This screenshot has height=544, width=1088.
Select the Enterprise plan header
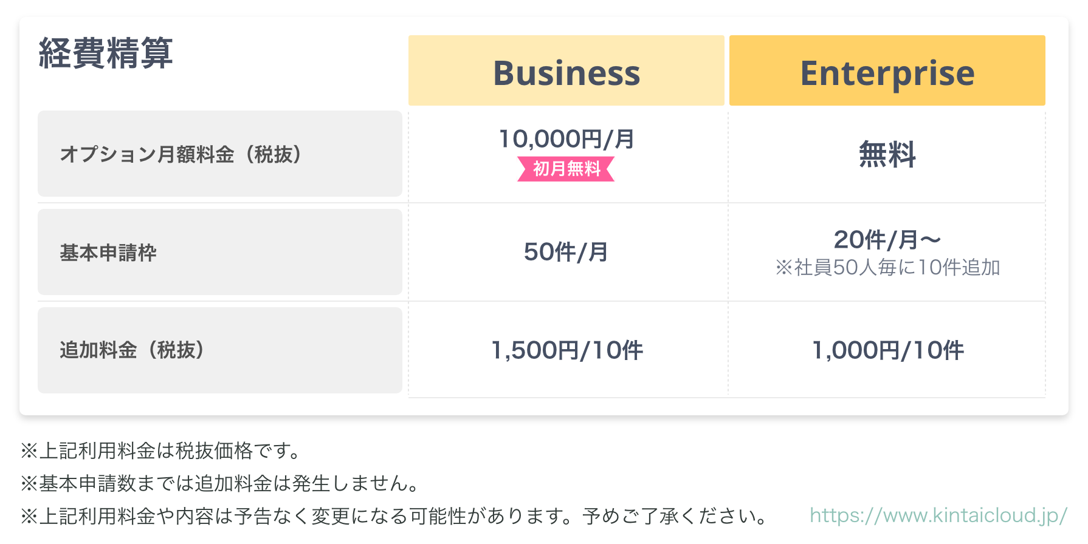pos(887,71)
